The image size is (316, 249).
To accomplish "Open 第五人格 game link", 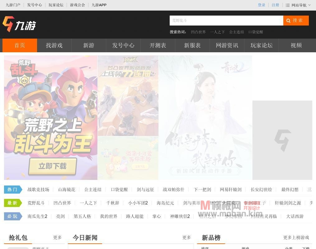I will pos(82,216).
